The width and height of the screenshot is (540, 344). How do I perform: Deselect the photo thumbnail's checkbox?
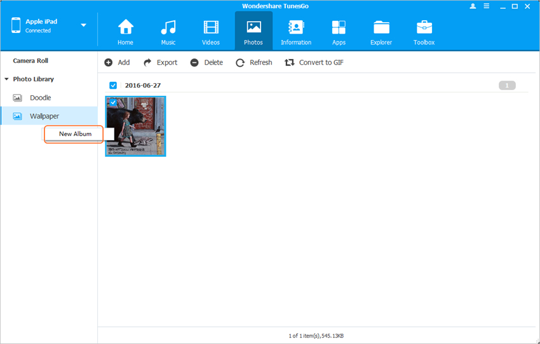pyautogui.click(x=113, y=103)
